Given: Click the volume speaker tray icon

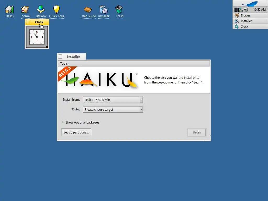Looking at the screenshot, I should [246, 10].
